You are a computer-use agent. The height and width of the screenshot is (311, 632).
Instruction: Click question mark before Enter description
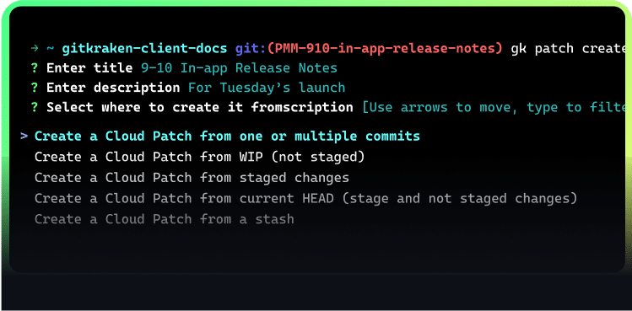tap(35, 88)
